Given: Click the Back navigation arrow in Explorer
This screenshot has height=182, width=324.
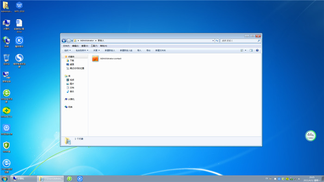Looking at the screenshot, I should (64, 41).
